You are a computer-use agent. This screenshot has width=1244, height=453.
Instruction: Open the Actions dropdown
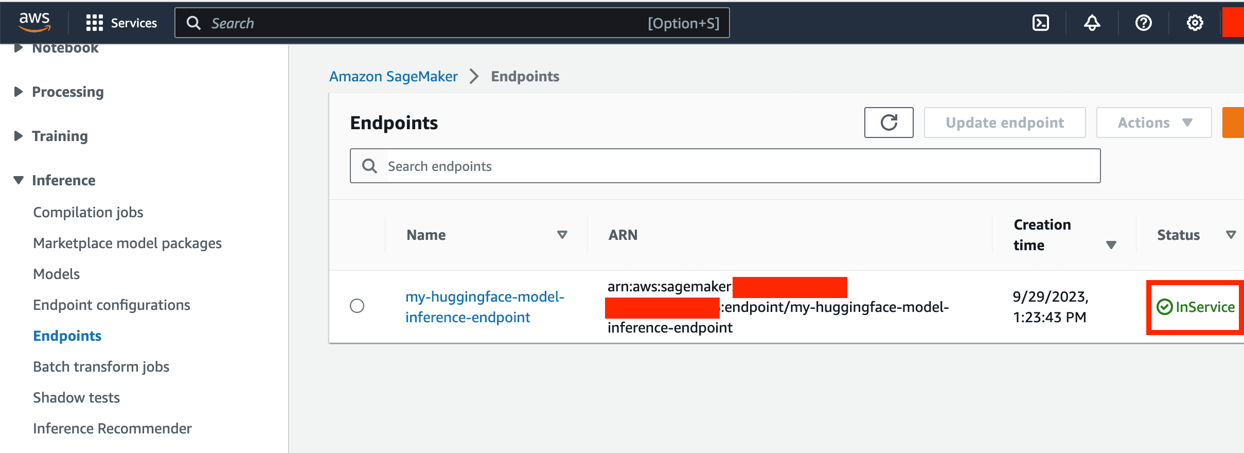(x=1154, y=123)
